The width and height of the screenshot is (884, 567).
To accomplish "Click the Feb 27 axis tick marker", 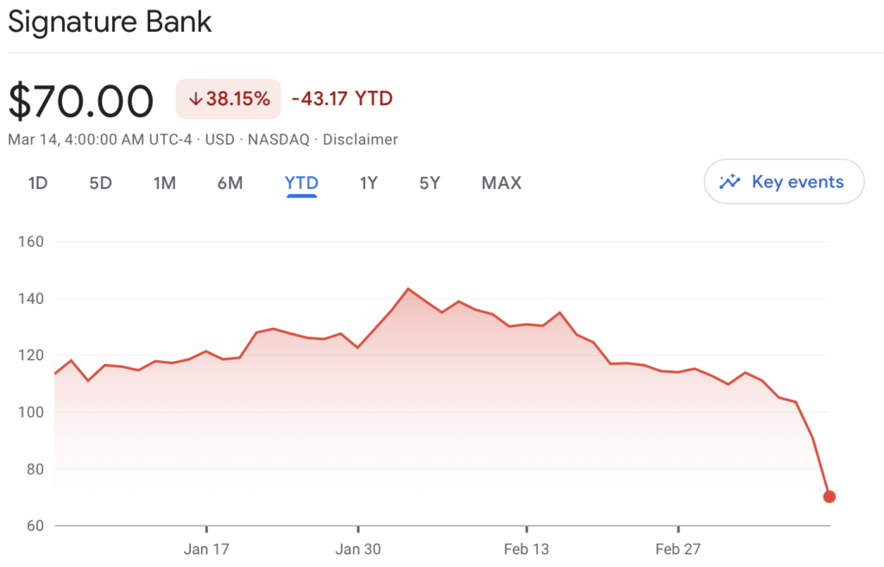I will click(x=679, y=529).
